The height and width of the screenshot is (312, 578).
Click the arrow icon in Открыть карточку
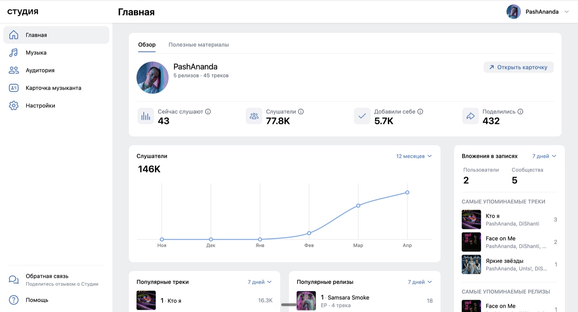[492, 67]
